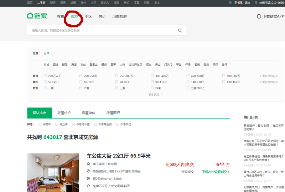Check the 不看车位 filter
Image resolution: width=285 pixels, height=192 pixels.
point(118,124)
